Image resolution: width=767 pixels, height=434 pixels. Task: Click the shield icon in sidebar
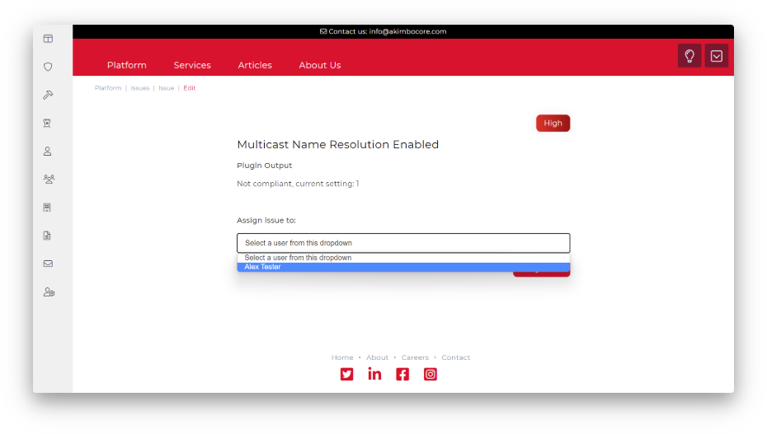point(48,67)
